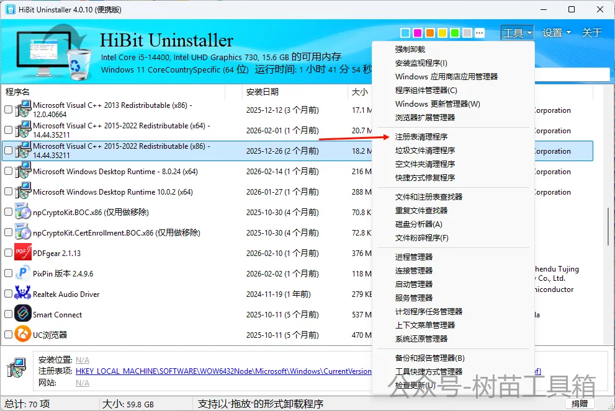This screenshot has width=615, height=411.
Task: Click the PixPin blue P icon
Action: click(x=23, y=273)
